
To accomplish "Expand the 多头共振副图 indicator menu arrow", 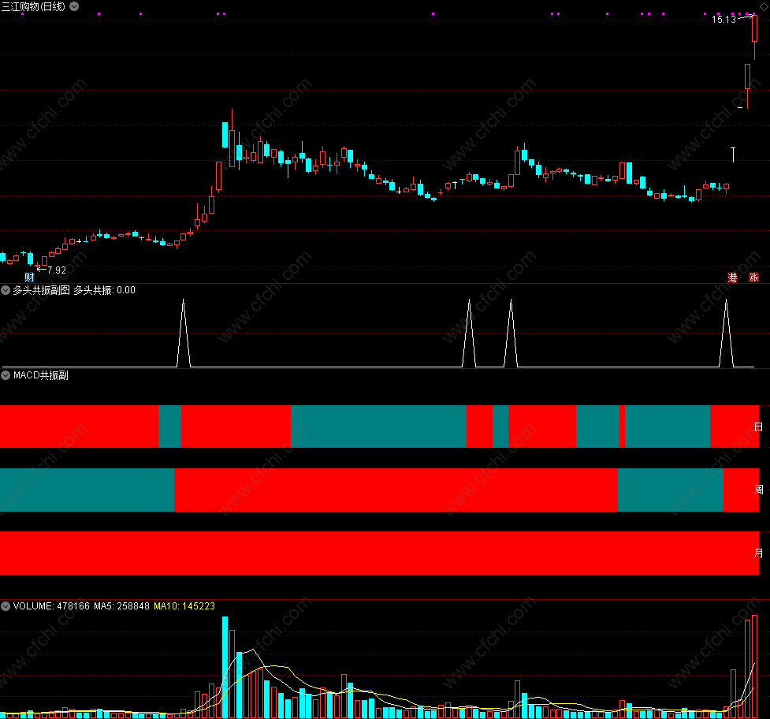I will (6, 290).
